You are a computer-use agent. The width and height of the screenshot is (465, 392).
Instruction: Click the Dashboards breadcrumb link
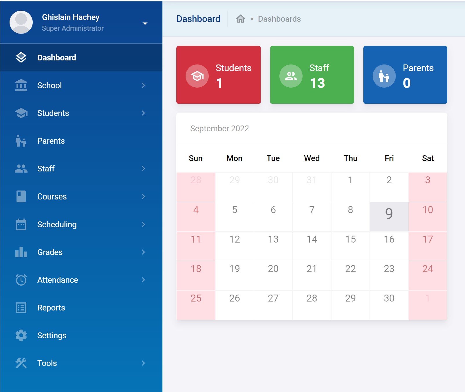(x=279, y=19)
